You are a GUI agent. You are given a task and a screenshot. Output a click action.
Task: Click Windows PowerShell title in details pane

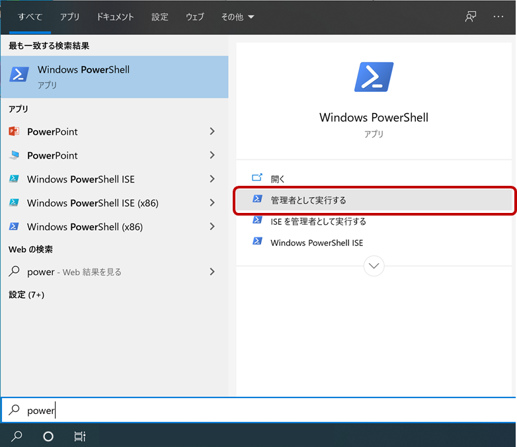click(x=374, y=118)
